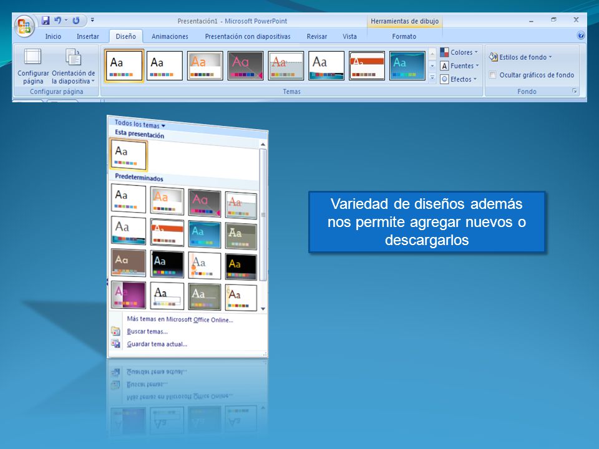Select theme under Esta presentación

(129, 155)
